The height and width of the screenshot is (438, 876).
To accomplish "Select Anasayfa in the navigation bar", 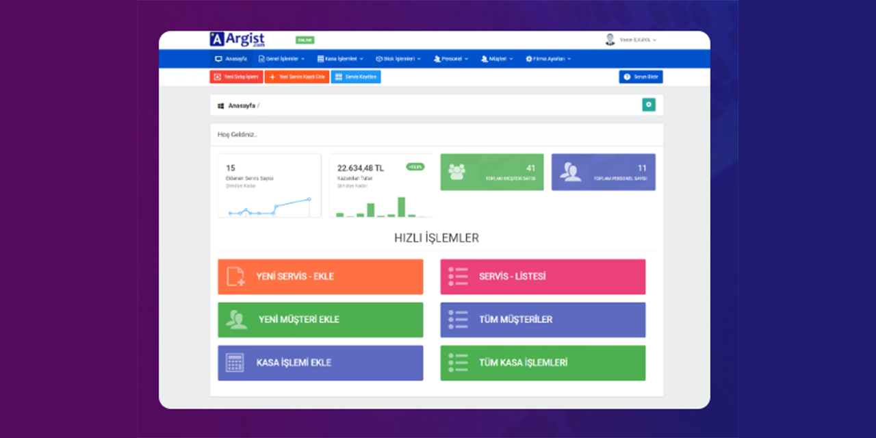I will [x=233, y=58].
